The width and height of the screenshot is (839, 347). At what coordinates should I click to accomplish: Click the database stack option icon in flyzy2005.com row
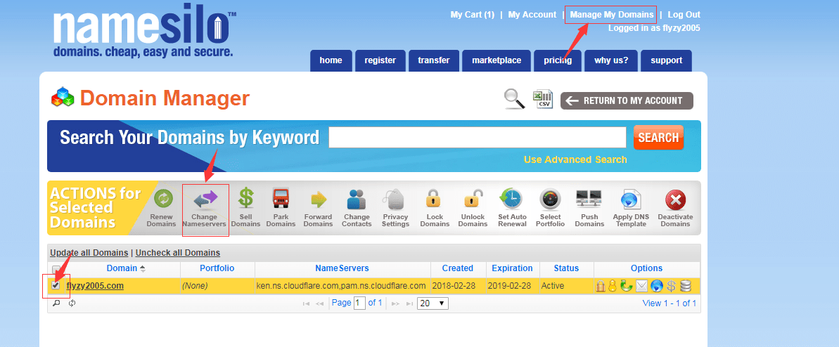[686, 286]
